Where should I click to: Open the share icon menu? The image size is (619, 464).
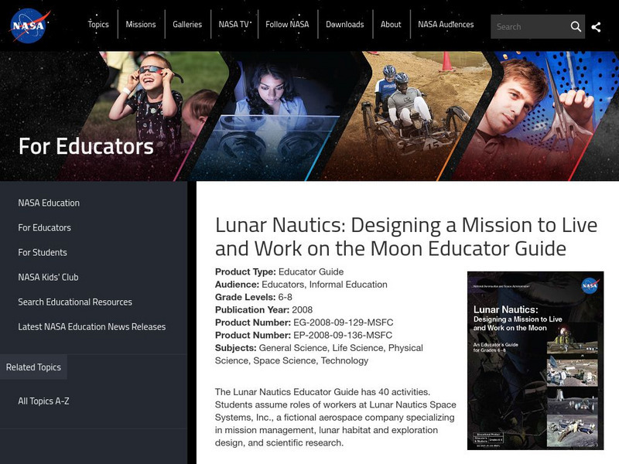[596, 27]
